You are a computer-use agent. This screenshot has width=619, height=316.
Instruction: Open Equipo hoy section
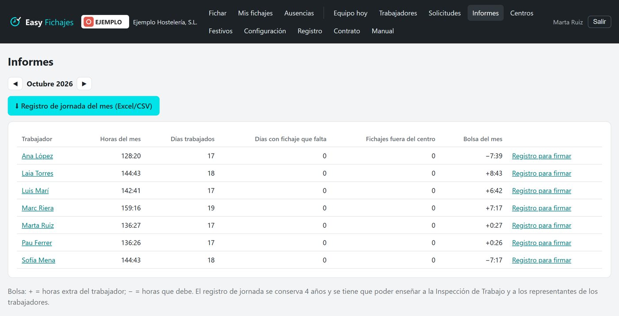coord(351,13)
